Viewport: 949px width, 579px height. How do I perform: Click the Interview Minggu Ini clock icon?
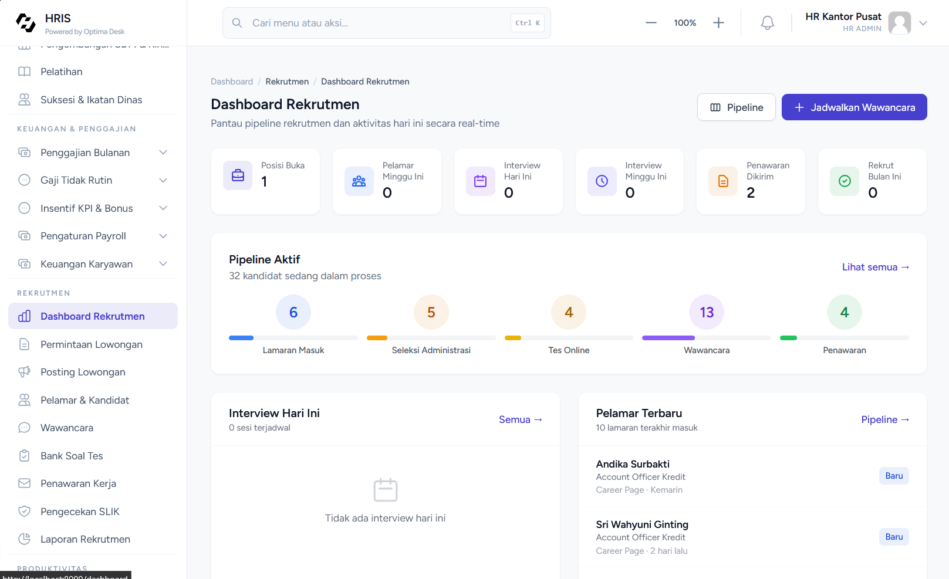click(x=602, y=181)
